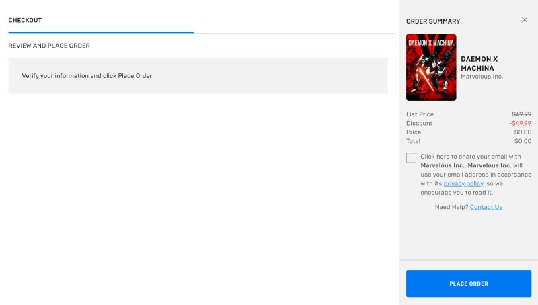
Task: Open the privacy policy link
Action: (463, 183)
